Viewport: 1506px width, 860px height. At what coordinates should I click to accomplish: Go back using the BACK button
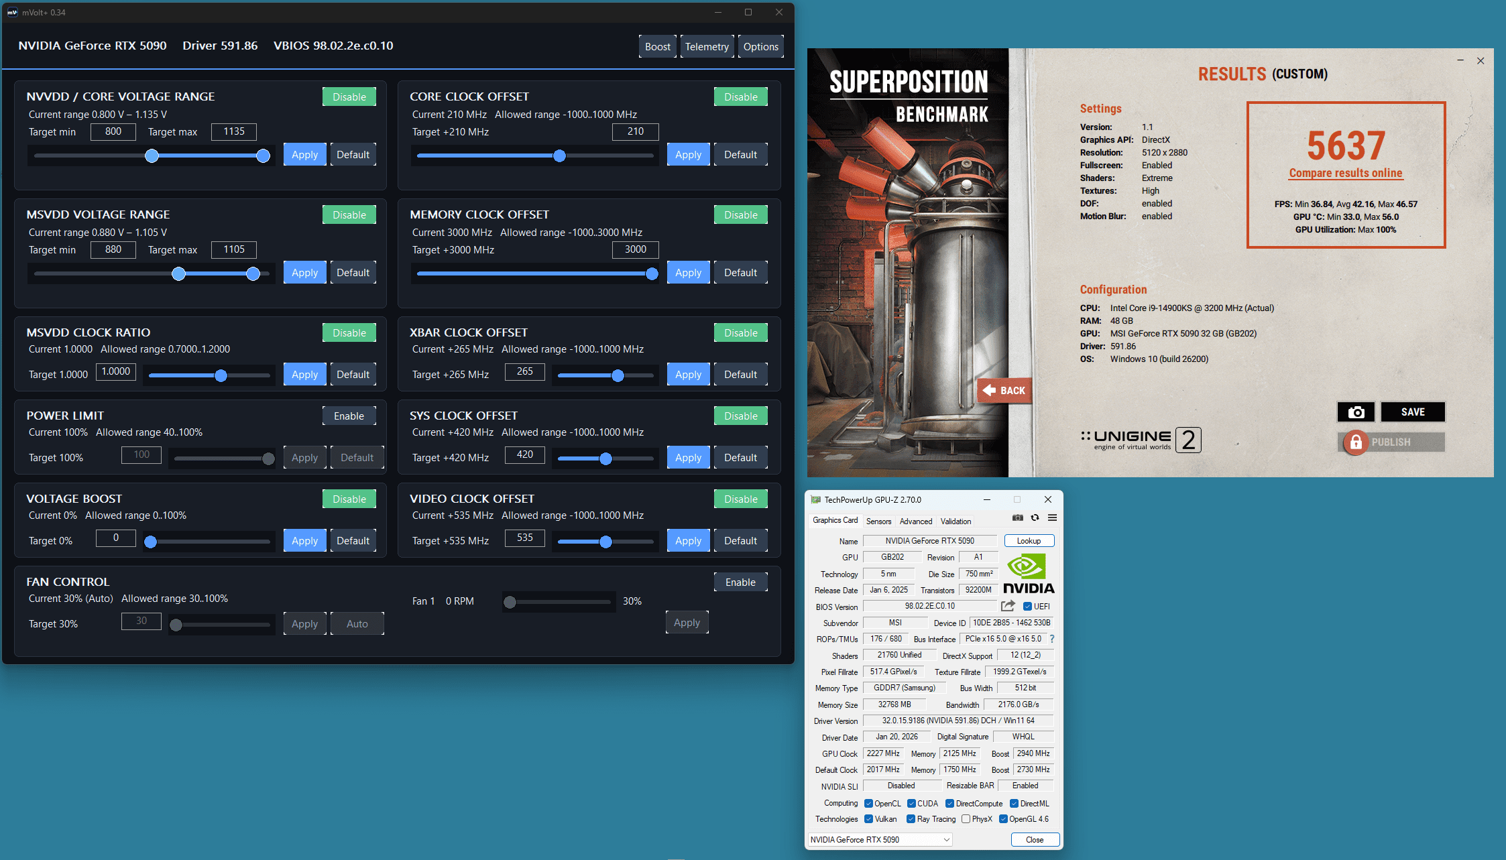(x=1004, y=390)
